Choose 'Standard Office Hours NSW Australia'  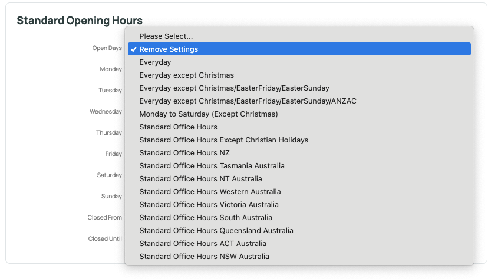[x=299, y=257]
